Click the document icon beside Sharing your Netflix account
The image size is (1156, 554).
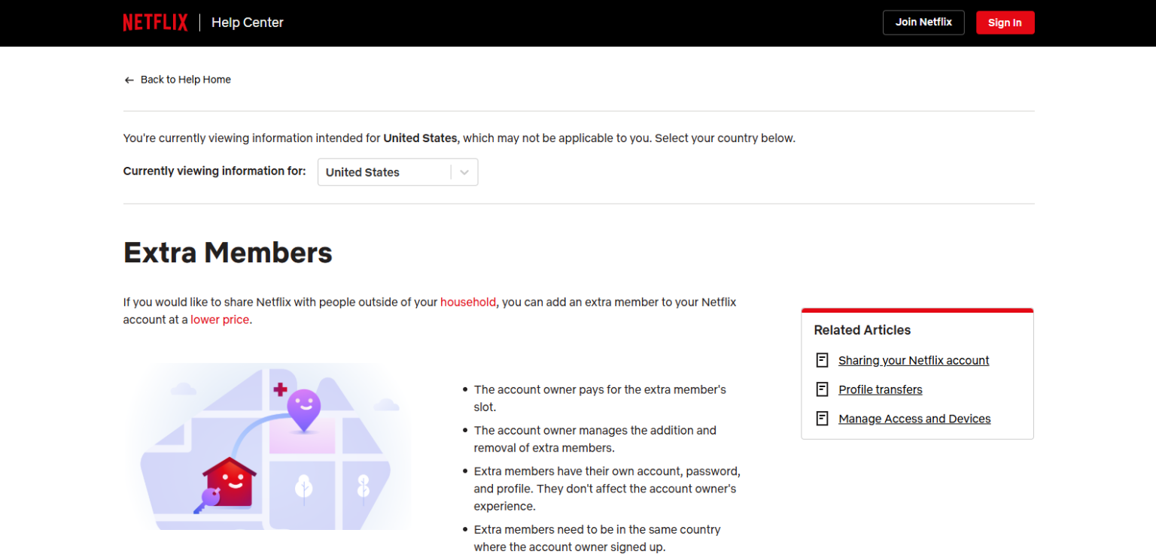(x=823, y=360)
